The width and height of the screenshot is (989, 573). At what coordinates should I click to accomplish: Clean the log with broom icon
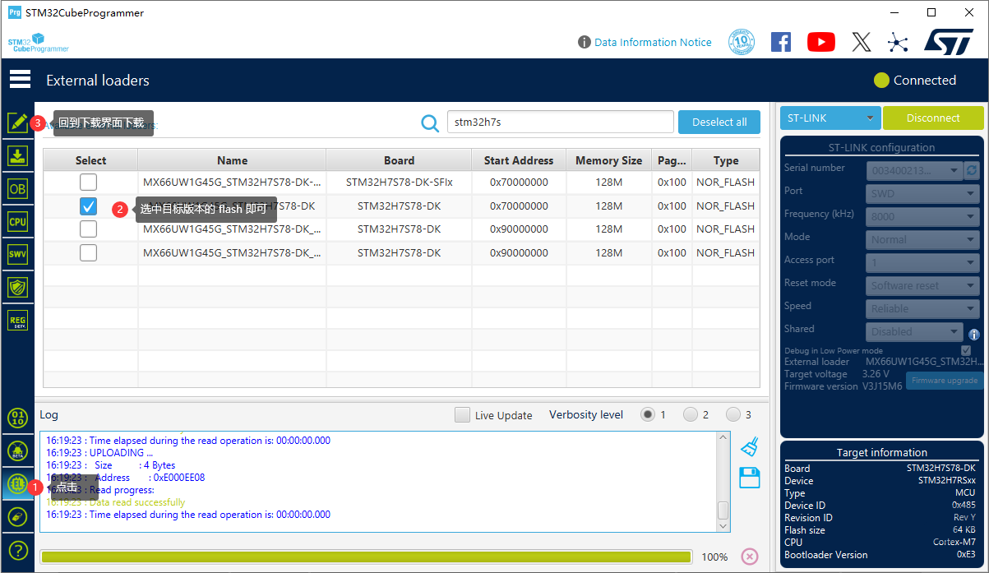(x=749, y=446)
